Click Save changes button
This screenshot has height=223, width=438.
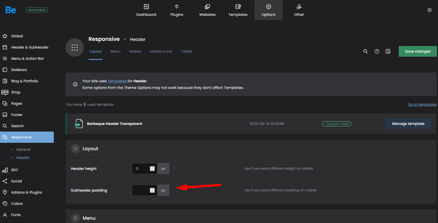418,51
